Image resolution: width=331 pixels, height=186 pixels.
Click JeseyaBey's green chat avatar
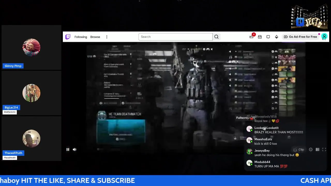tap(249, 152)
